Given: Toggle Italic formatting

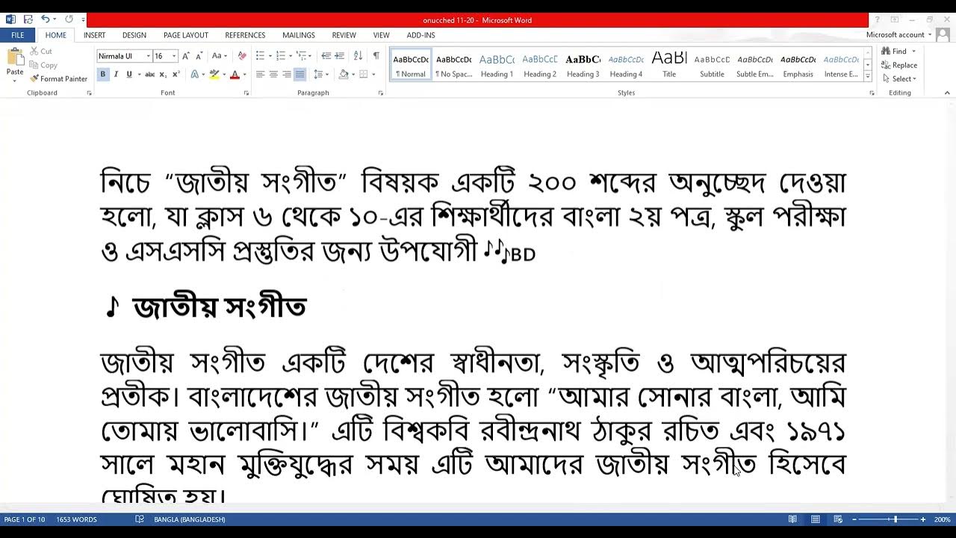Looking at the screenshot, I should point(117,74).
